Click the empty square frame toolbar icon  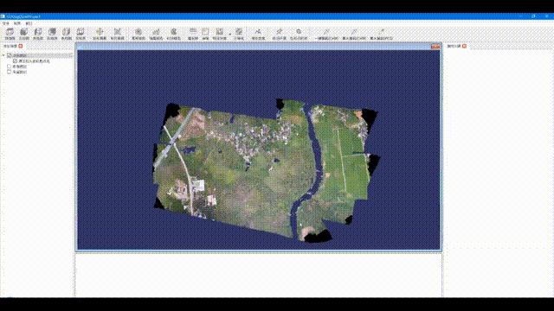(205, 32)
